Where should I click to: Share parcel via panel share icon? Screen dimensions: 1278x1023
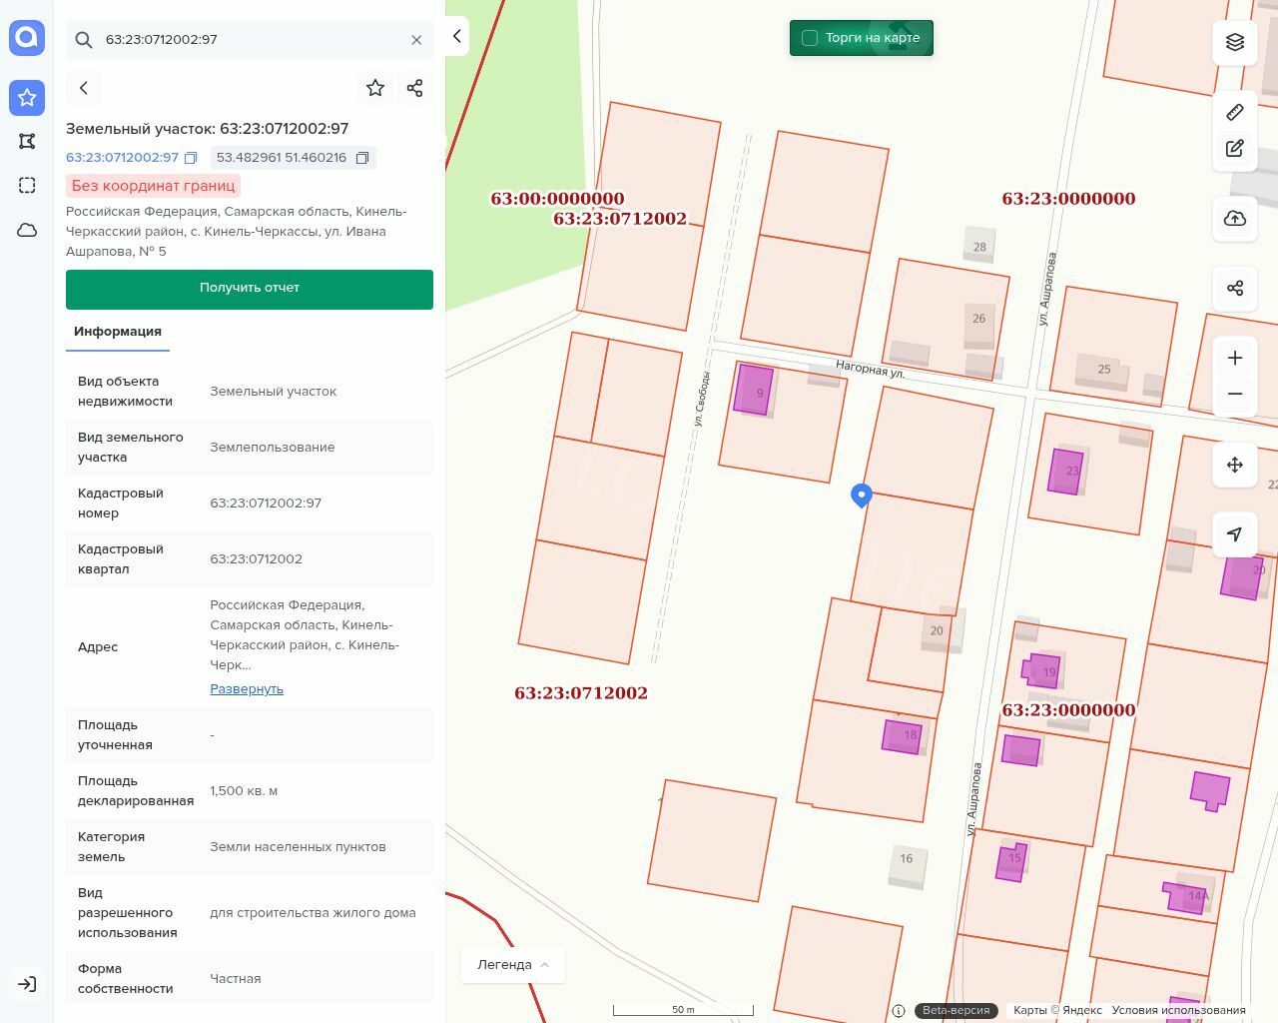click(x=415, y=88)
